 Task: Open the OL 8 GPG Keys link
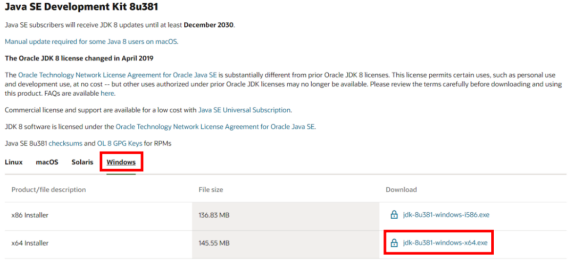coord(119,144)
